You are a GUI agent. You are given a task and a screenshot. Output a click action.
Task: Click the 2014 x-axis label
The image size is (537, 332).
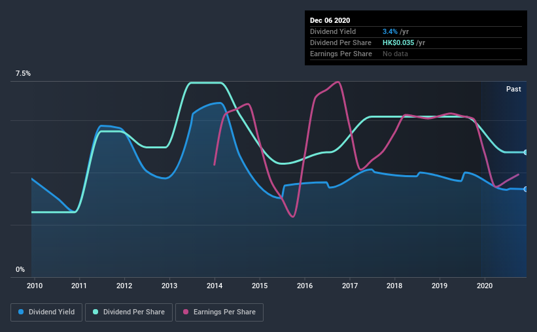click(215, 286)
